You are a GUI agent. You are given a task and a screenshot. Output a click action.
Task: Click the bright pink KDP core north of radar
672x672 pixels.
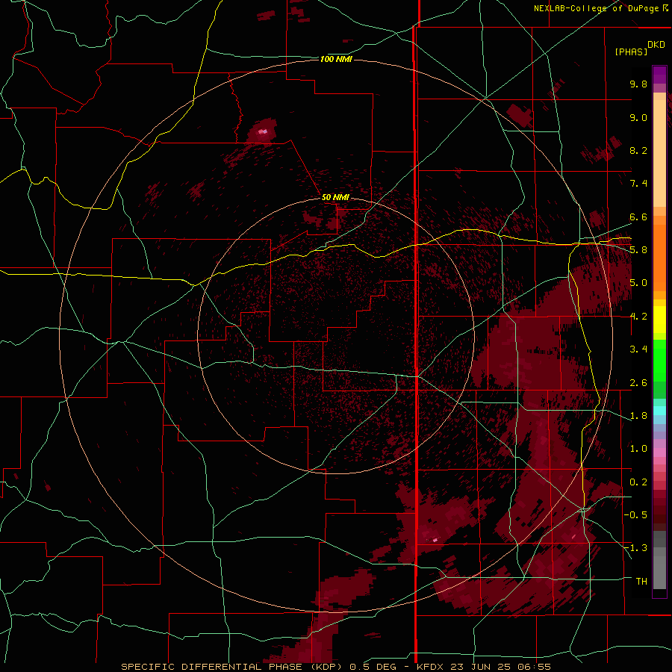coord(263,131)
